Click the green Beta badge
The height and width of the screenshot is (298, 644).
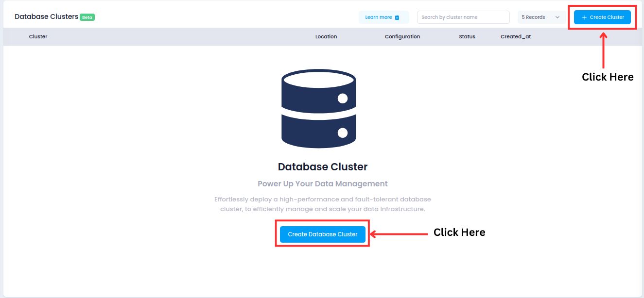87,17
